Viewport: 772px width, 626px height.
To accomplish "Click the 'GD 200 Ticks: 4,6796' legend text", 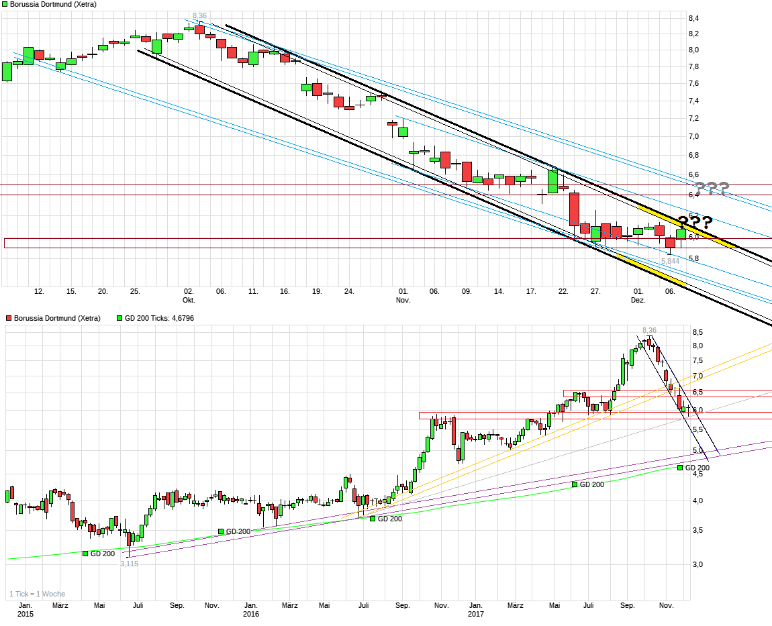I will point(159,319).
